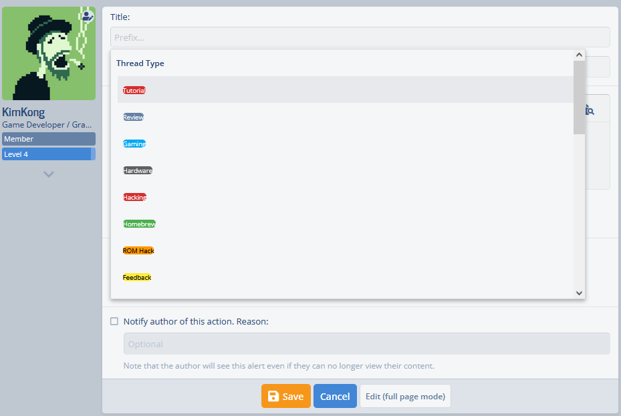Viewport: 621px width, 416px height.
Task: Open Edit (full page mode)
Action: [405, 396]
